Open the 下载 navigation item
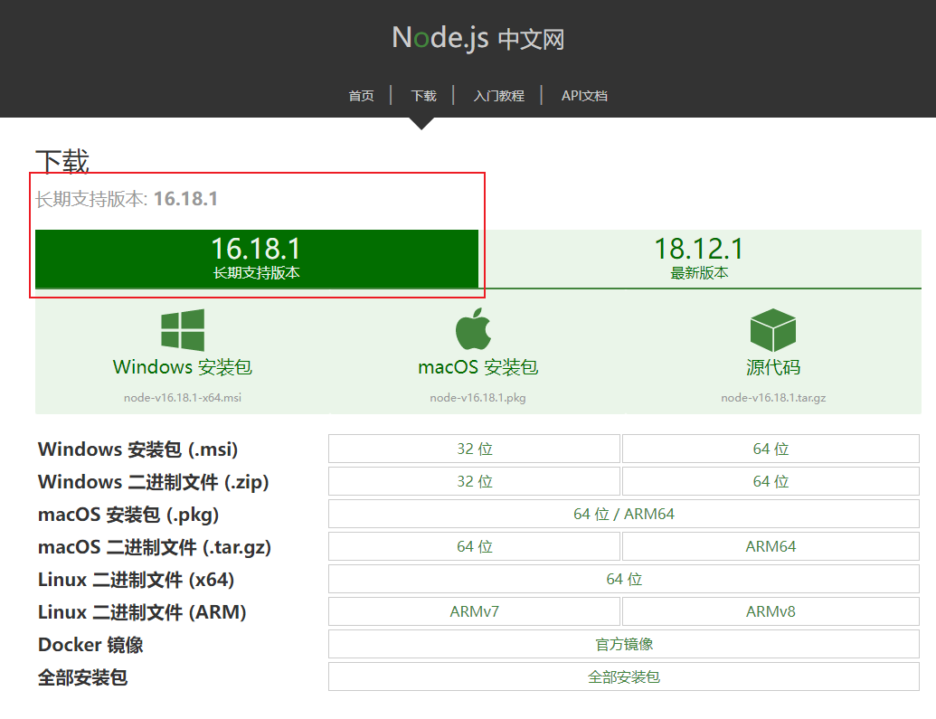Image resolution: width=936 pixels, height=719 pixels. tap(424, 96)
